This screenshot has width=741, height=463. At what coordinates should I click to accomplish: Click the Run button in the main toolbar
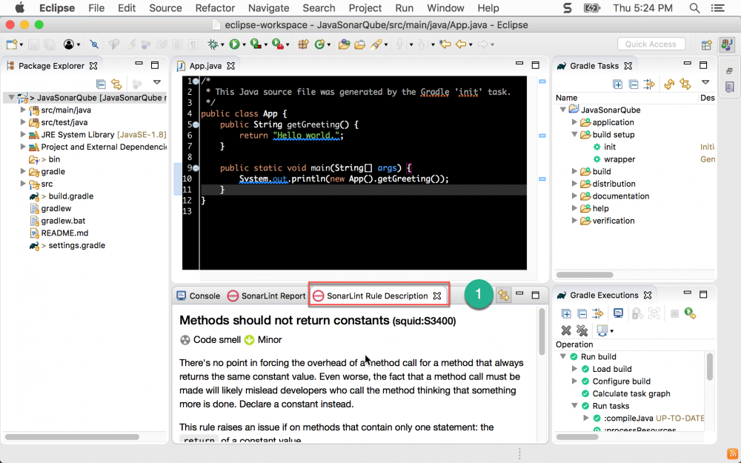pyautogui.click(x=234, y=44)
